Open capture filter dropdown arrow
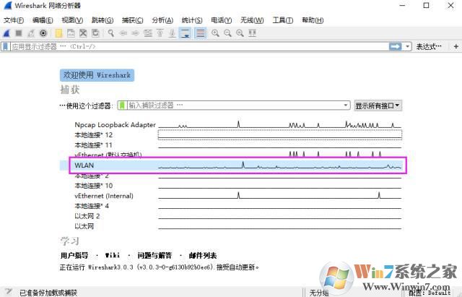The width and height of the screenshot is (462, 297). 346,106
